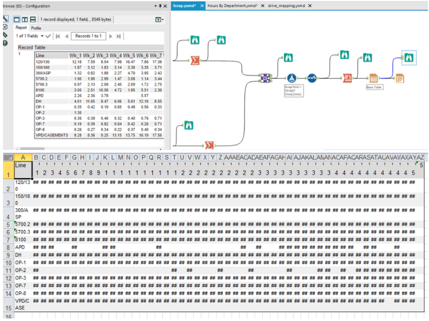Jump to the last record
This screenshot has width=429, height=321.
[119, 36]
